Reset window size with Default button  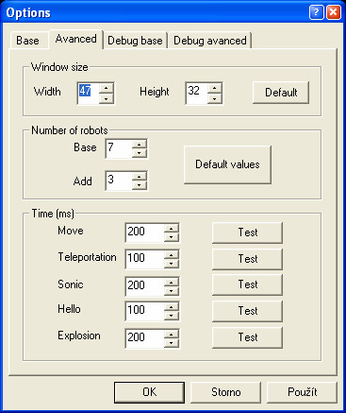pyautogui.click(x=281, y=93)
